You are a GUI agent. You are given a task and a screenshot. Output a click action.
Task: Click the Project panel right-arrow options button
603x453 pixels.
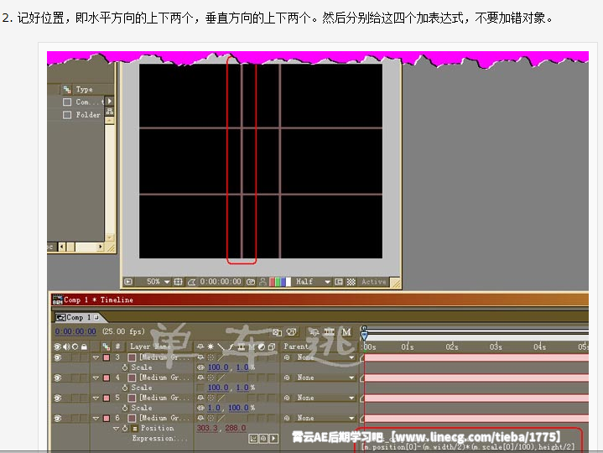110,102
